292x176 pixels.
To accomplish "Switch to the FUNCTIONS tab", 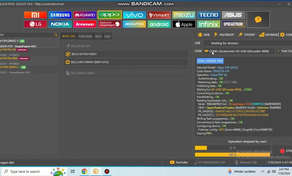I will pyautogui.click(x=85, y=36).
